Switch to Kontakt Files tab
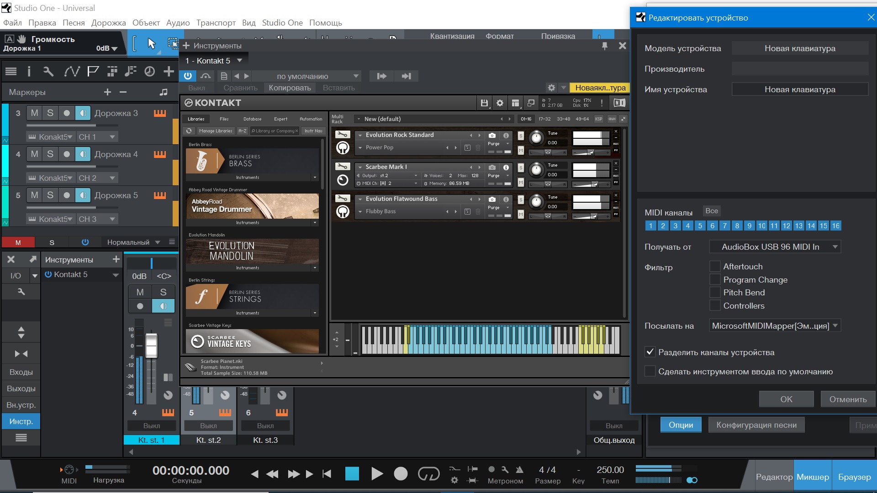The width and height of the screenshot is (877, 493). 224,119
